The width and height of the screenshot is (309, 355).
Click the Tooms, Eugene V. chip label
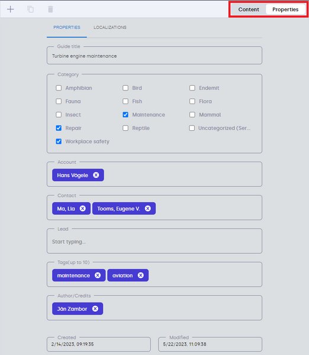click(118, 209)
